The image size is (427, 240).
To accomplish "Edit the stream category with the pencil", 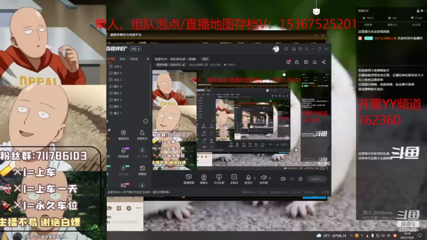I will click(184, 65).
